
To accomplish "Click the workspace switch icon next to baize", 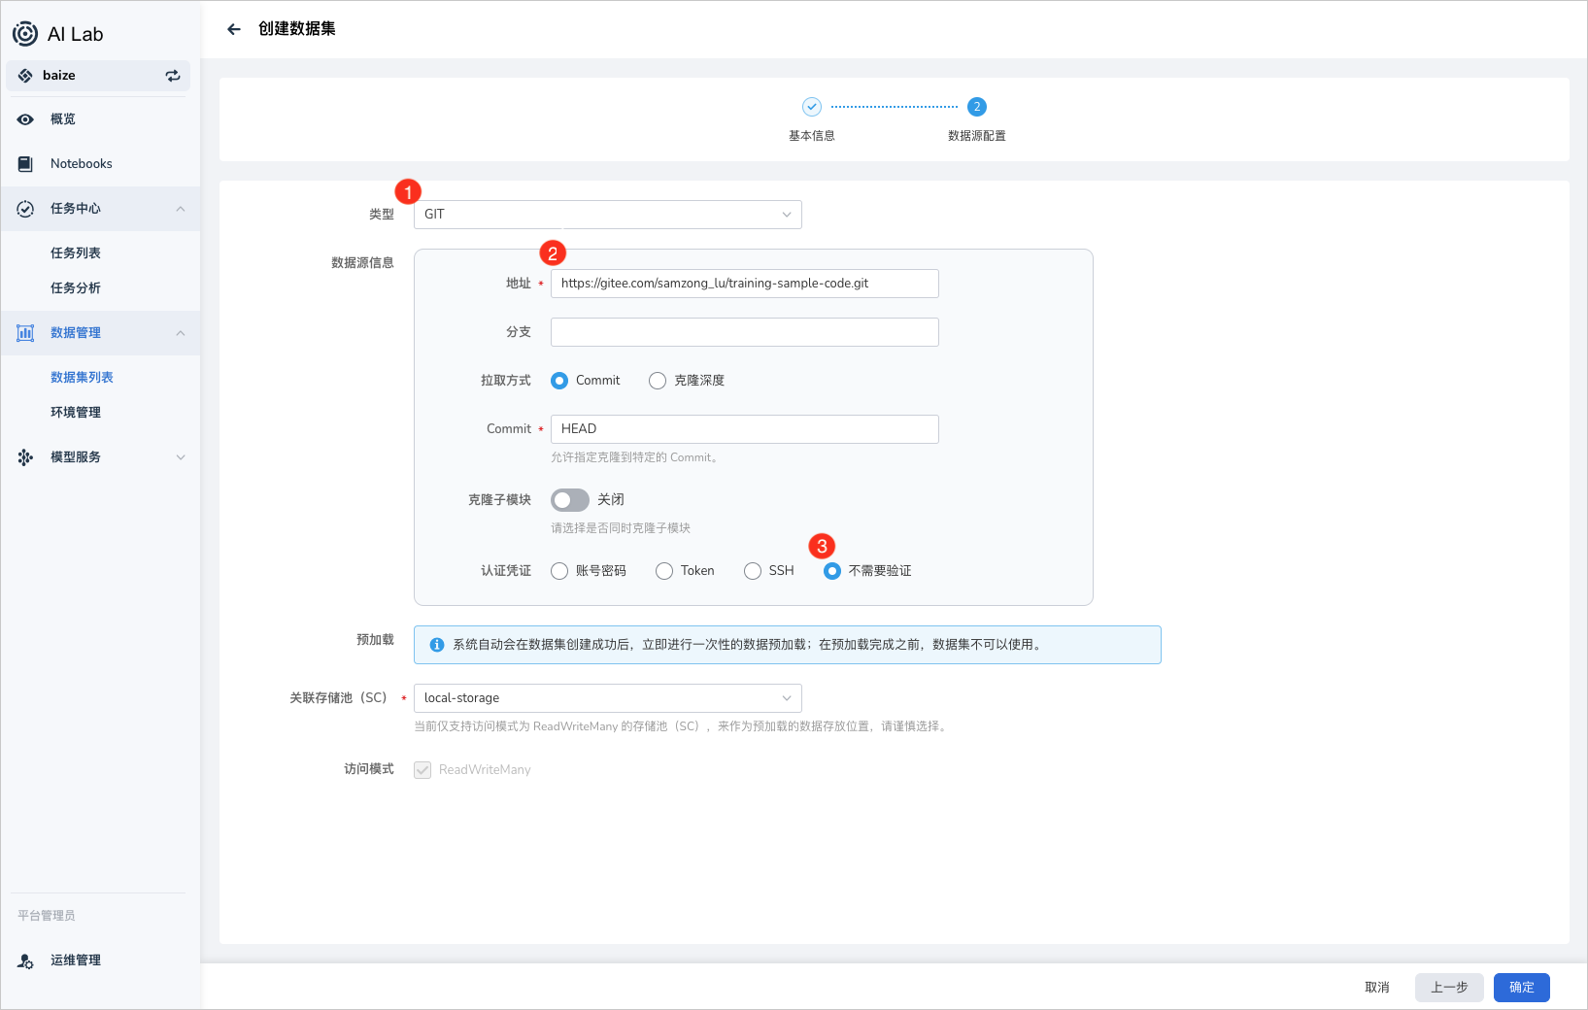I will point(173,76).
